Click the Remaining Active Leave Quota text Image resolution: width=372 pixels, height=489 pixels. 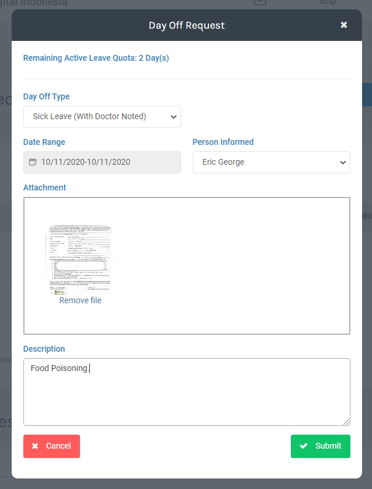(96, 58)
